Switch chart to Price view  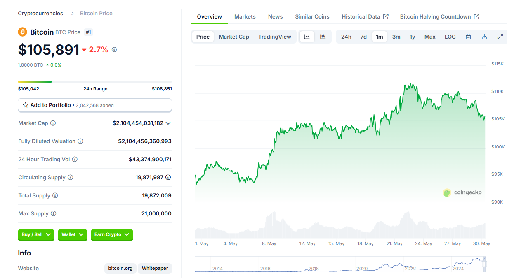203,37
